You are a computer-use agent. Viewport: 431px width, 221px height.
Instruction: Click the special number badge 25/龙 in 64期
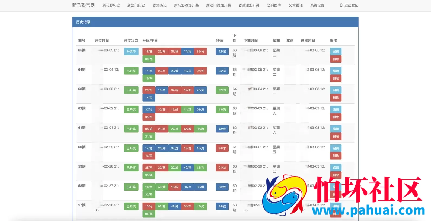[x=222, y=71]
